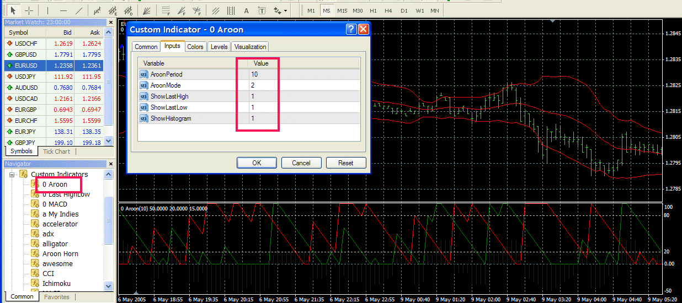Viewport: 682px width, 303px height.
Task: Open the Colors tab
Action: point(195,47)
